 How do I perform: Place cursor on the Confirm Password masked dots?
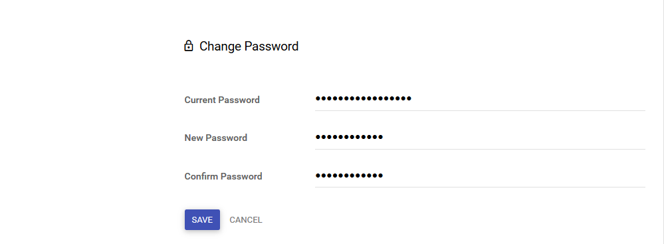350,175
